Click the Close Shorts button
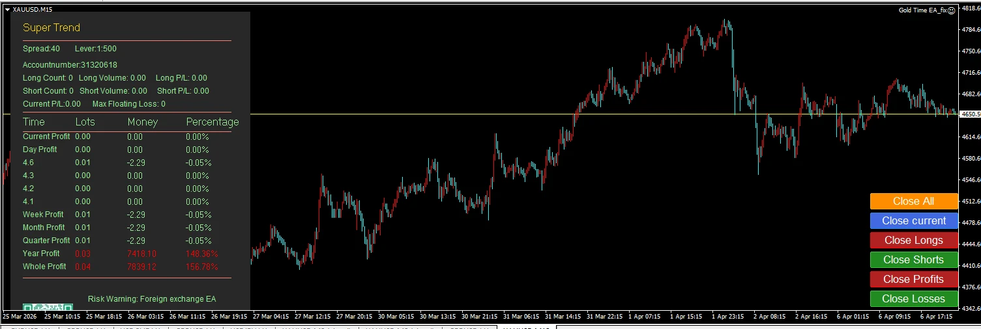The height and width of the screenshot is (329, 981). coord(913,260)
